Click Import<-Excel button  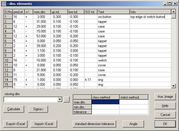pos(44,124)
